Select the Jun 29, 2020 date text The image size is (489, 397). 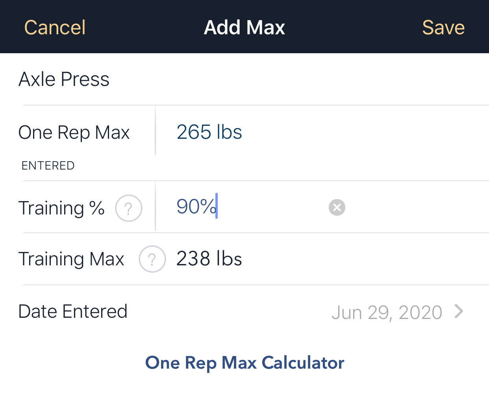(387, 312)
